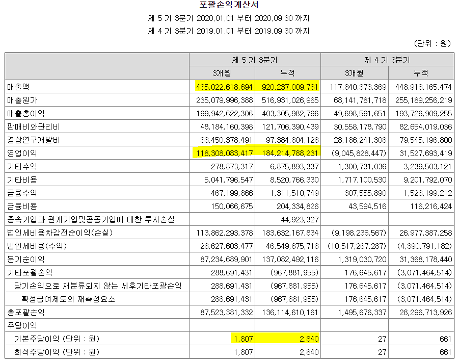459x359 pixels.
Task: Click value 68,141,781,718
Action: (x=360, y=100)
